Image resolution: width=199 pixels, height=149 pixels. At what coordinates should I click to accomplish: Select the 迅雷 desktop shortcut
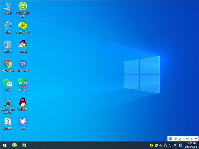(23, 123)
